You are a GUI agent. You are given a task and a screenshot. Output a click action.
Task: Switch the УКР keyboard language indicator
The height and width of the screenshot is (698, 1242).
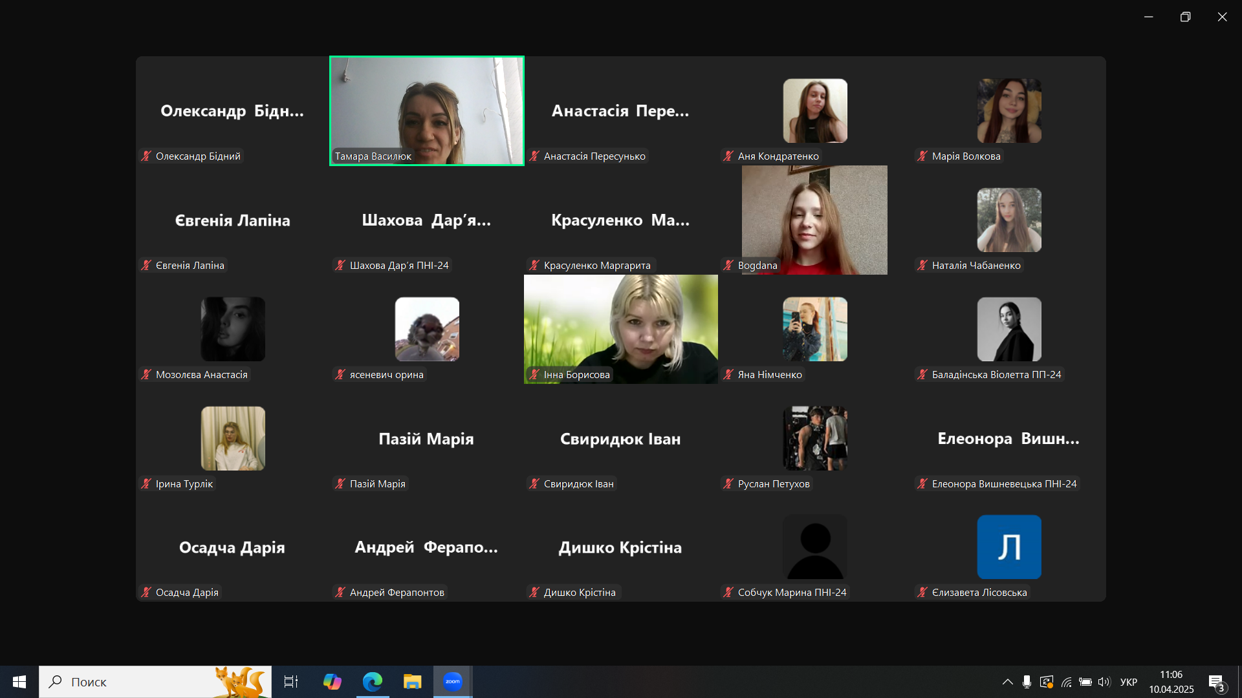[x=1128, y=682]
